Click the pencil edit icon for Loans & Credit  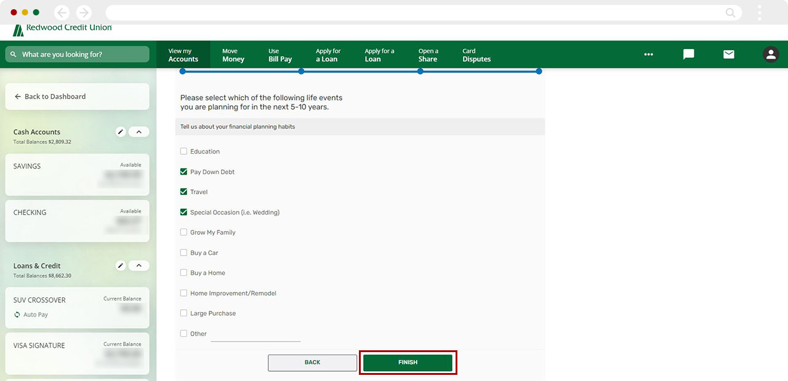[121, 265]
